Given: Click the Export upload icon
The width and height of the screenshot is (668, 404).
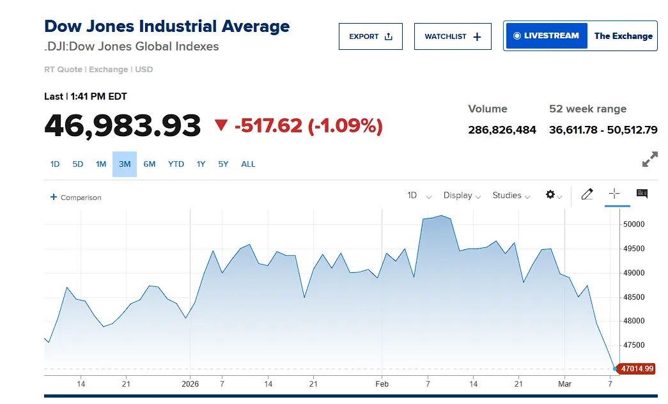Looking at the screenshot, I should [389, 36].
